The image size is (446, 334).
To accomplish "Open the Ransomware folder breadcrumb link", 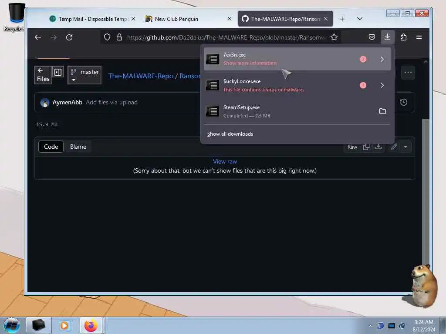I will [x=190, y=76].
